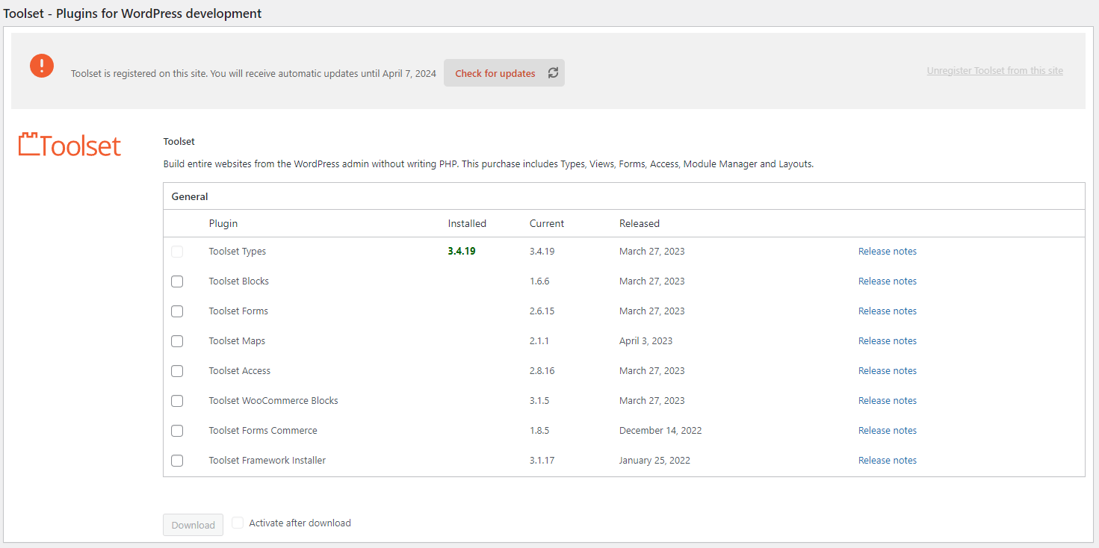The width and height of the screenshot is (1099, 548).
Task: Click the April 3, 2023 release date
Action: (646, 341)
